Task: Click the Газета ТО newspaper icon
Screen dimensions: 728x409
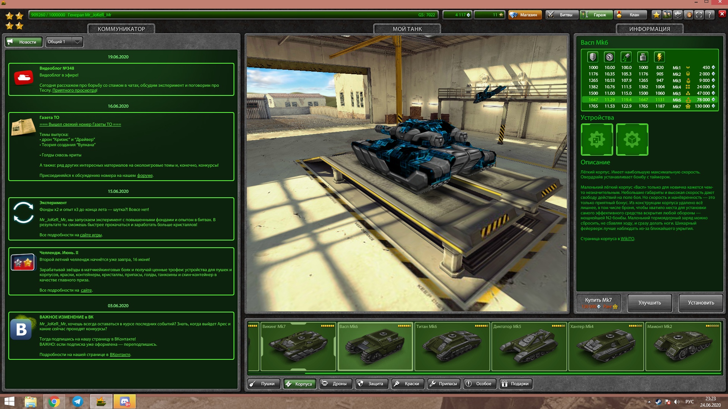Action: 24,127
